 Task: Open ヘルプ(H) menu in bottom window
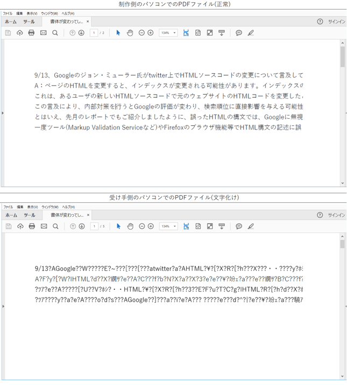[x=68, y=207]
